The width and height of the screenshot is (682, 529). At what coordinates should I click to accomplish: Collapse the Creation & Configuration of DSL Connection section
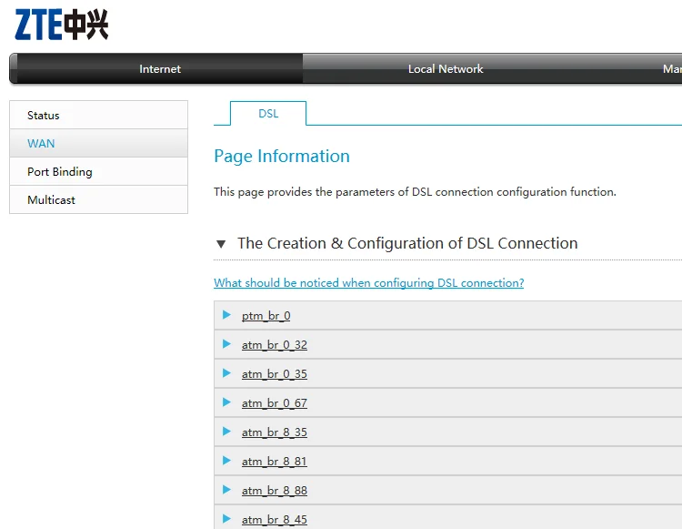tap(221, 244)
